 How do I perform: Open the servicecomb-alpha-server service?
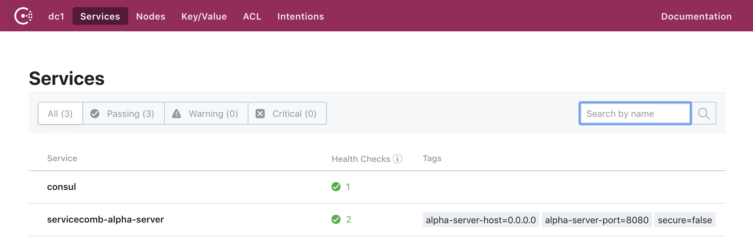click(105, 219)
